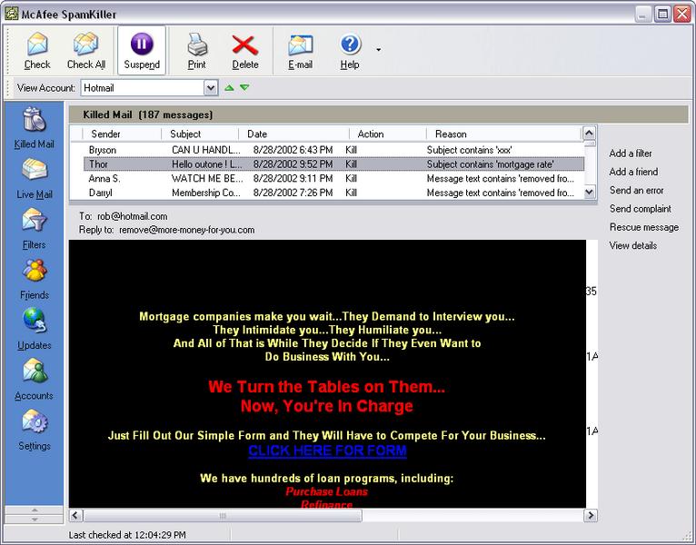
Task: Go to previous account with green up arrow
Action: point(229,88)
